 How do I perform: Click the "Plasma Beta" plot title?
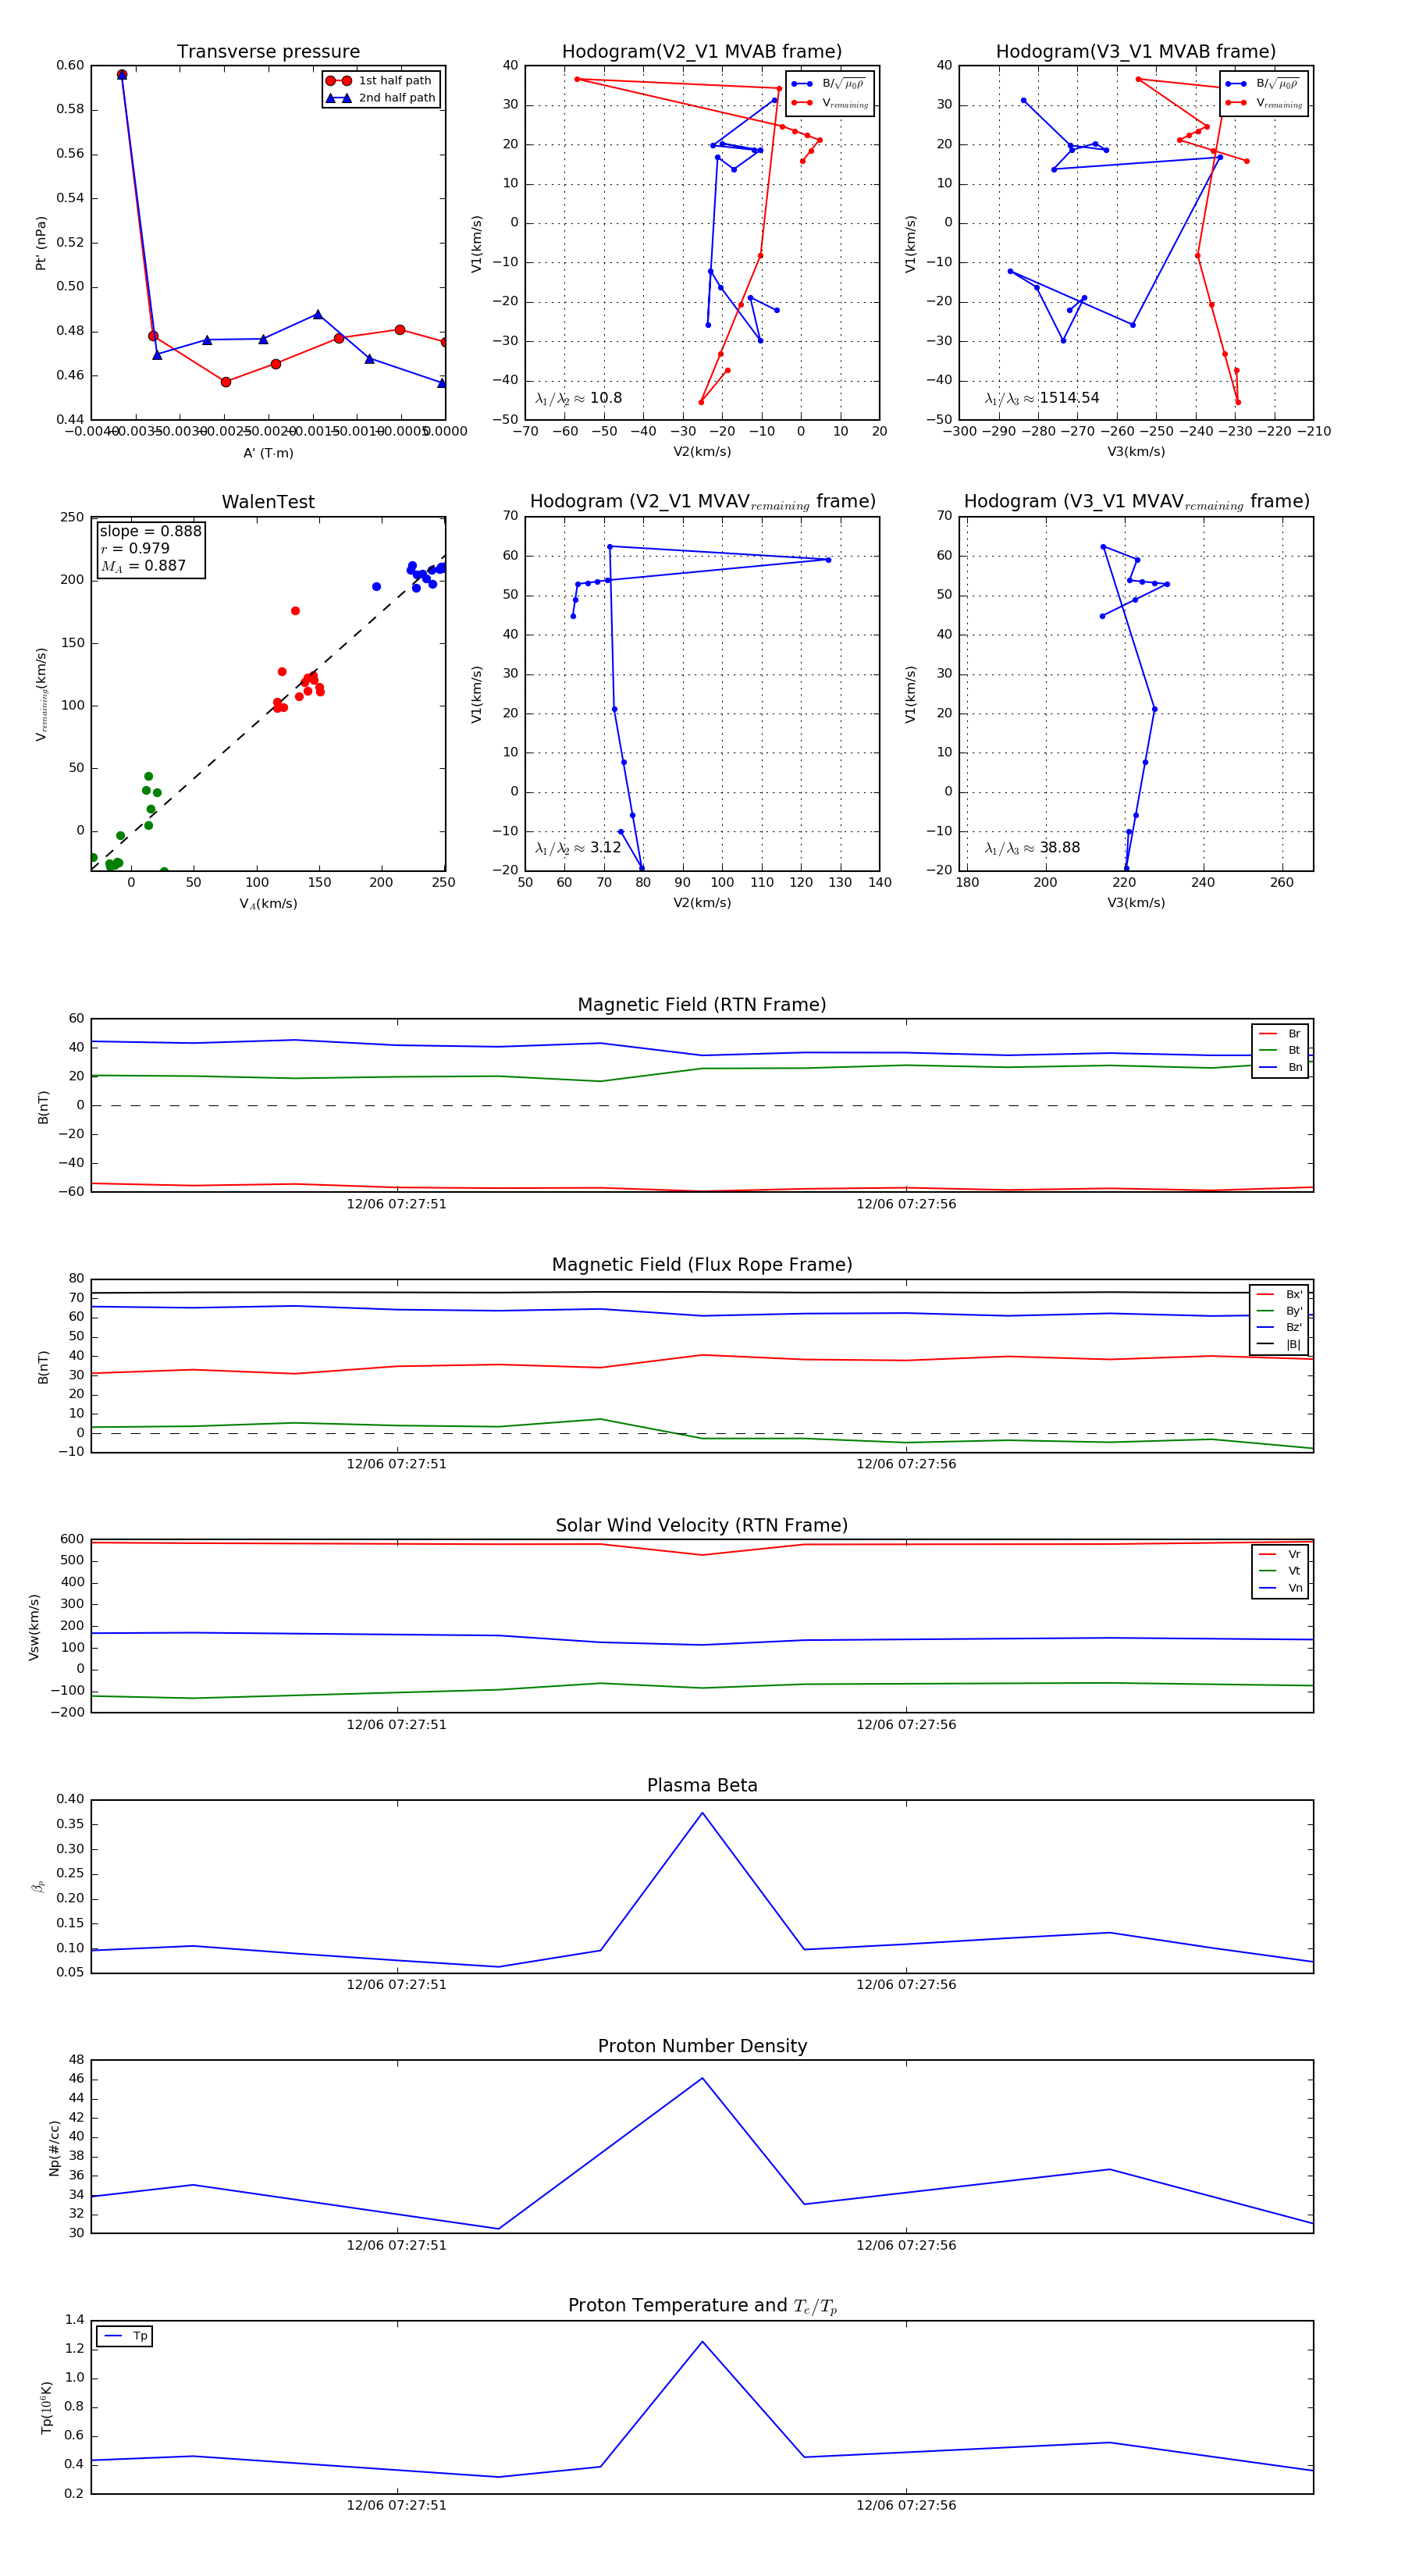point(702,1785)
